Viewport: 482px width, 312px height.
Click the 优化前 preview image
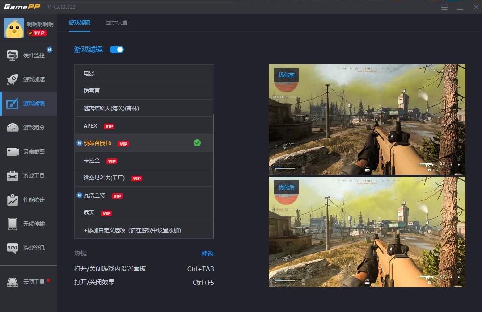click(367, 119)
